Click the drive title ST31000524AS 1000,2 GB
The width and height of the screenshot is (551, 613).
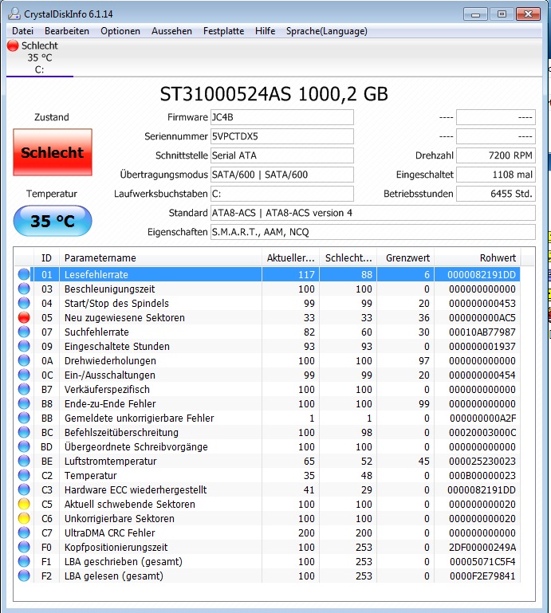[274, 94]
